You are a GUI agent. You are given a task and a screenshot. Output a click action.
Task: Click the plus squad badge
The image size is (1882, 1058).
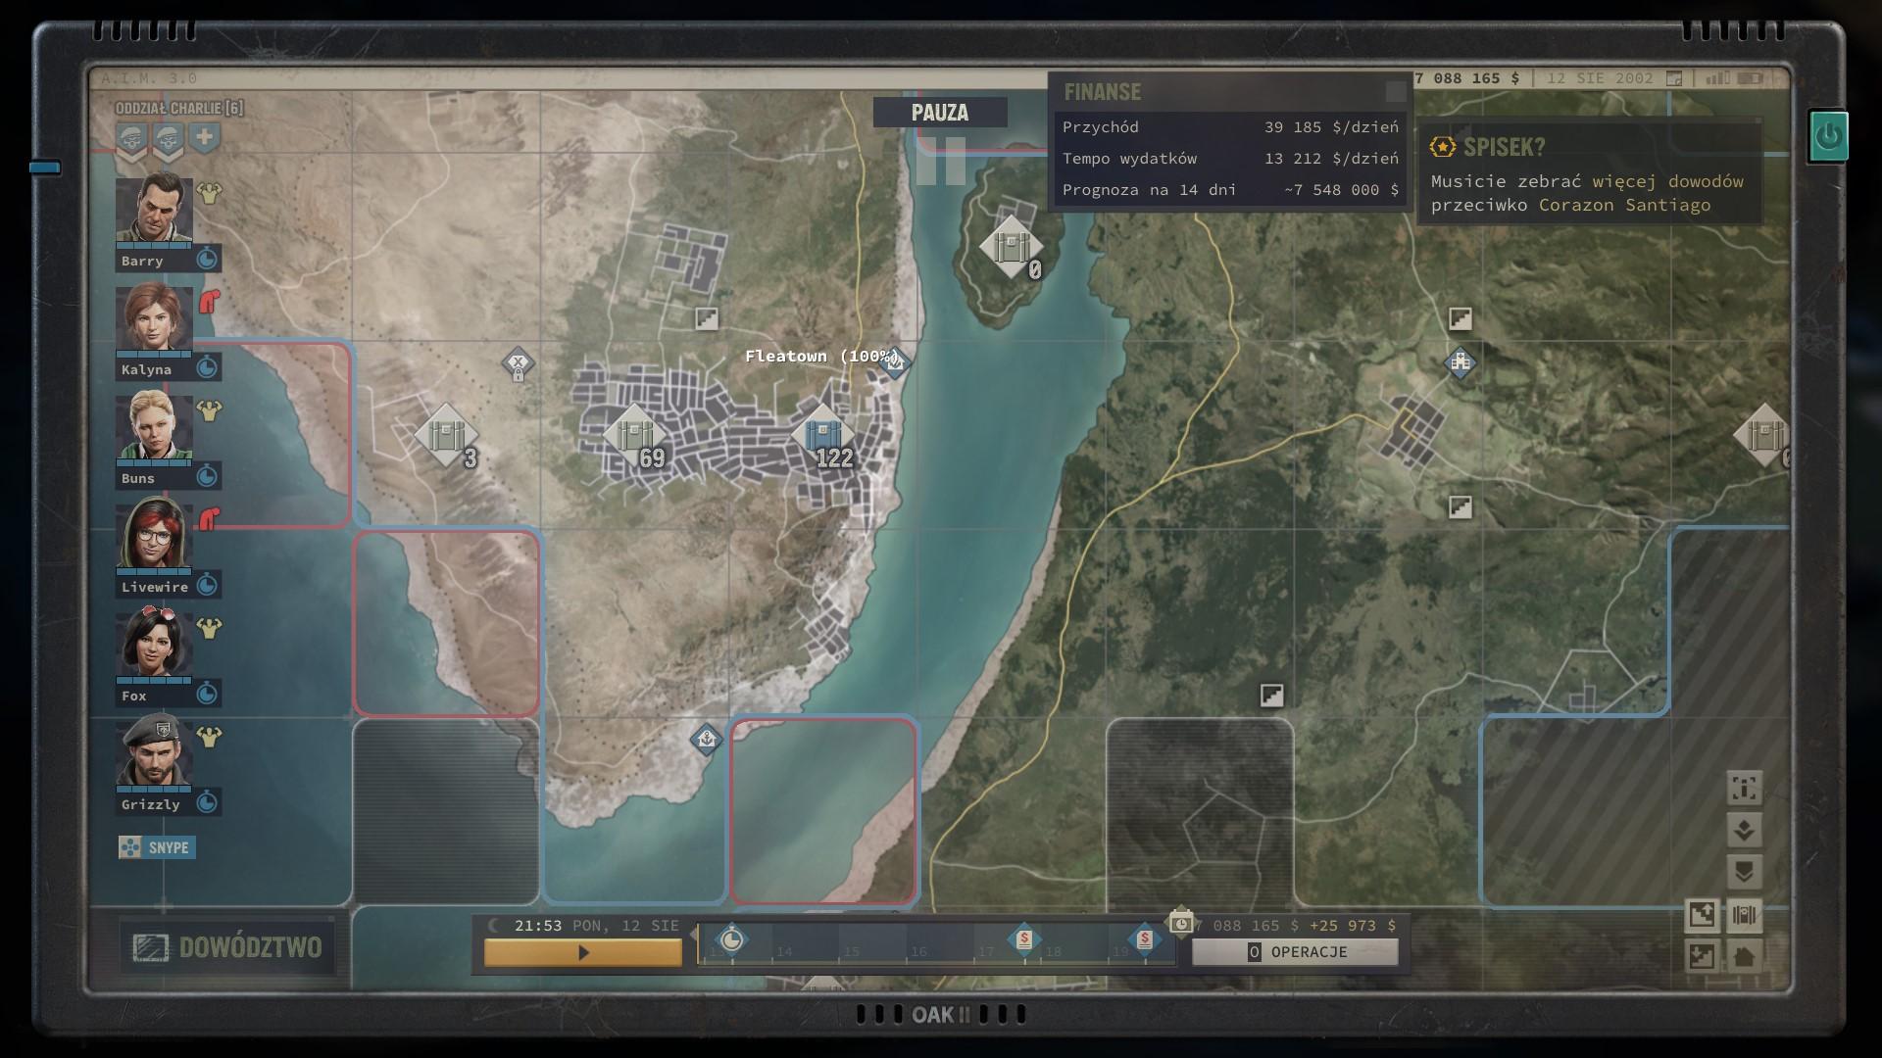pyautogui.click(x=205, y=137)
